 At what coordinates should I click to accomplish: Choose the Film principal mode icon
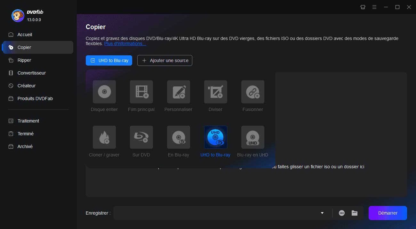coord(141,92)
